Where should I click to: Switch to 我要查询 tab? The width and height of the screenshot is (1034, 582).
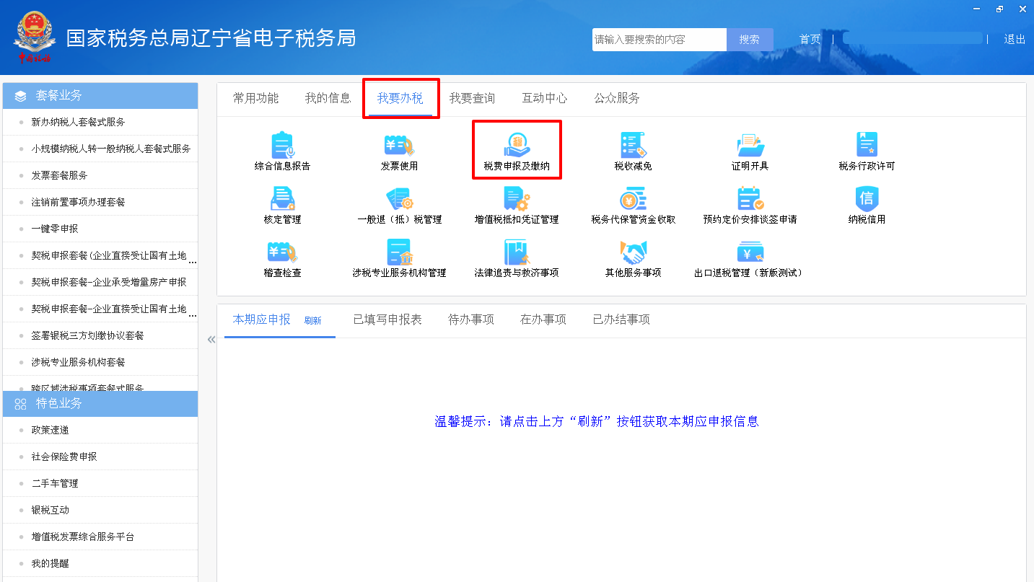click(x=472, y=99)
